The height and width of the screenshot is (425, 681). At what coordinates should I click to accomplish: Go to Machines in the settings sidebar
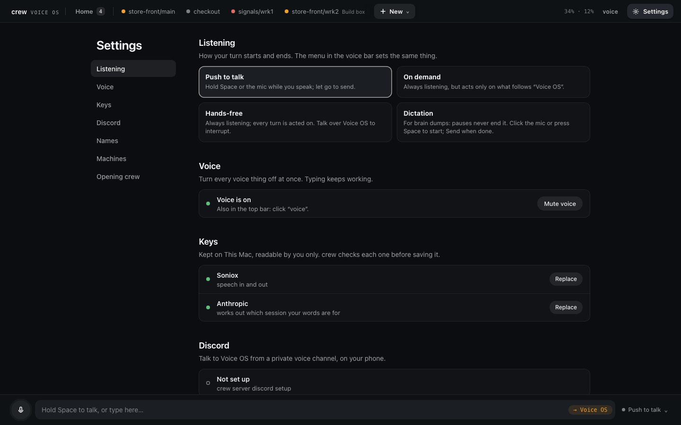(133, 159)
